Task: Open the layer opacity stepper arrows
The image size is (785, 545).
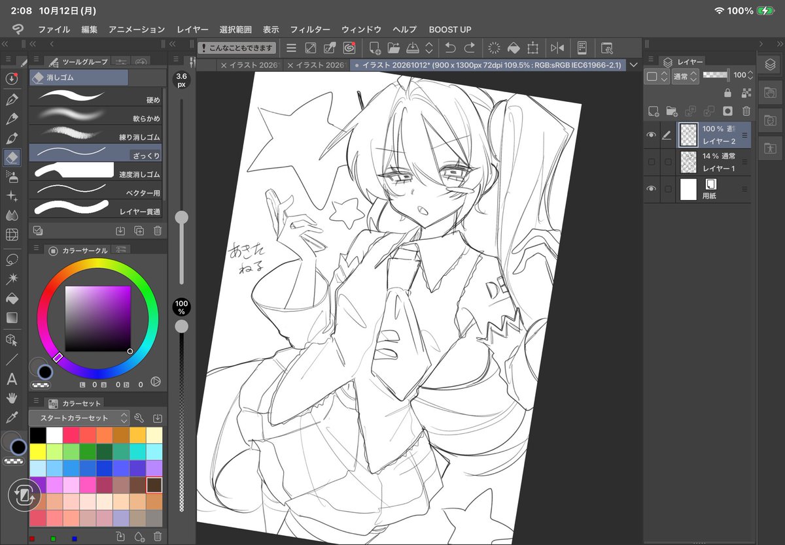Action: click(x=750, y=76)
